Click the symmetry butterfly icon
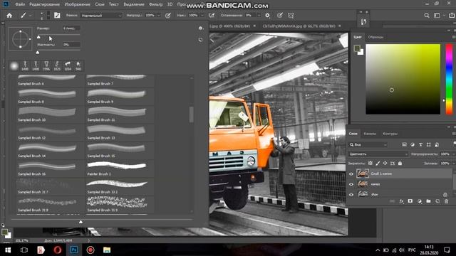 [x=291, y=16]
